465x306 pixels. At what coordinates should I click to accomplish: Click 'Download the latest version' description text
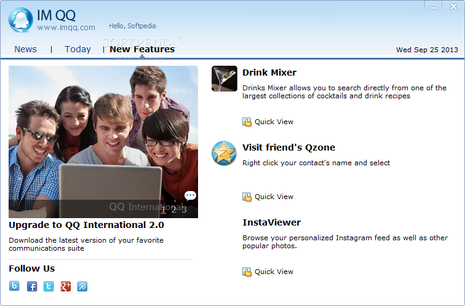86,244
